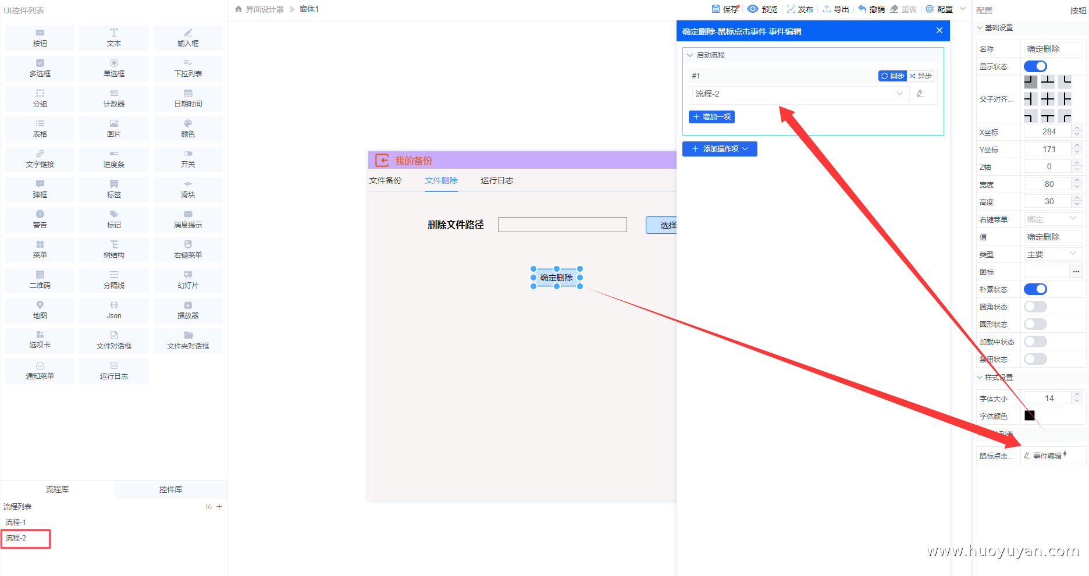Pick the 多选框 widget
This screenshot has height=576, width=1089.
coord(40,69)
